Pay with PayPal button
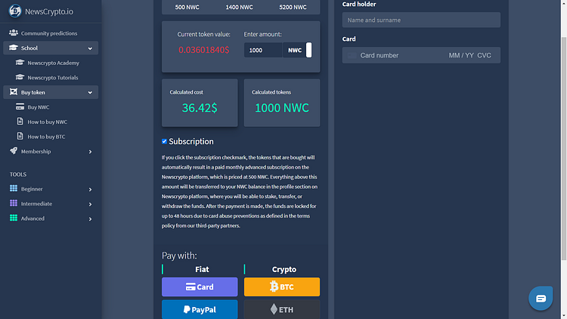This screenshot has height=319, width=567. 200,309
